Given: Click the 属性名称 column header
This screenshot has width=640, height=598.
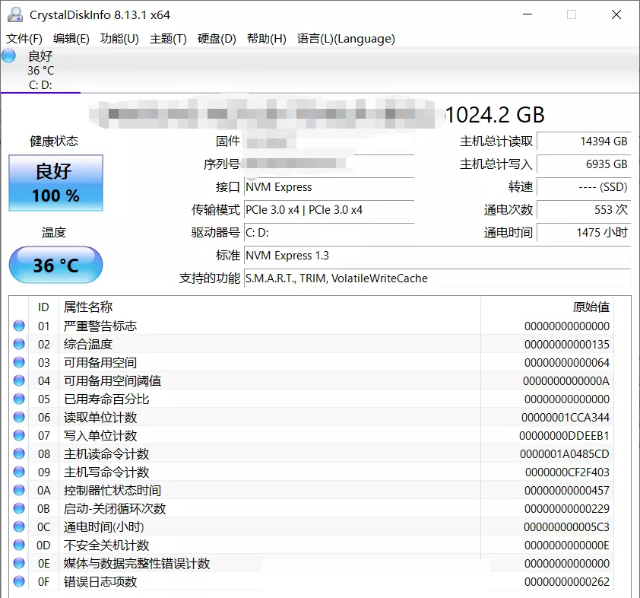Looking at the screenshot, I should (88, 307).
